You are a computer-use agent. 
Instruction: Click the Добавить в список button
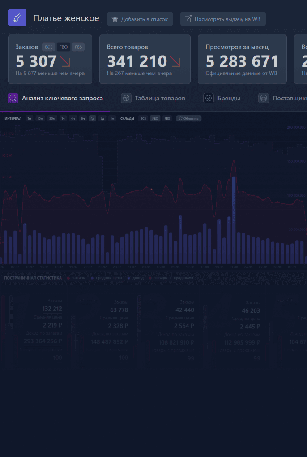[x=140, y=19]
